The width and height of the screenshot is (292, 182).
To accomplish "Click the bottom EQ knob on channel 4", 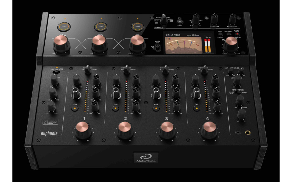I will click(x=217, y=106).
